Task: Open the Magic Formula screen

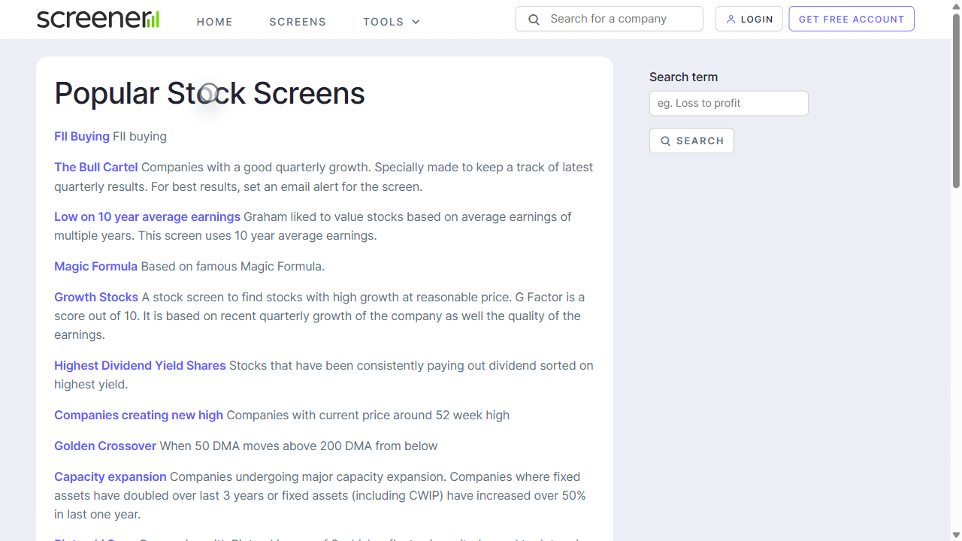Action: (x=95, y=266)
